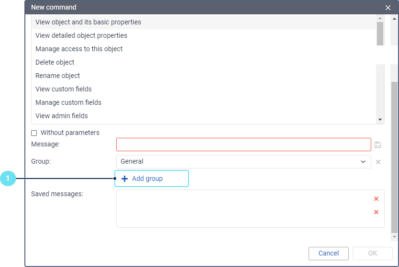Screen dimensions: 399x267
Task: Enable the Without parameters checkbox
Action: [34, 133]
